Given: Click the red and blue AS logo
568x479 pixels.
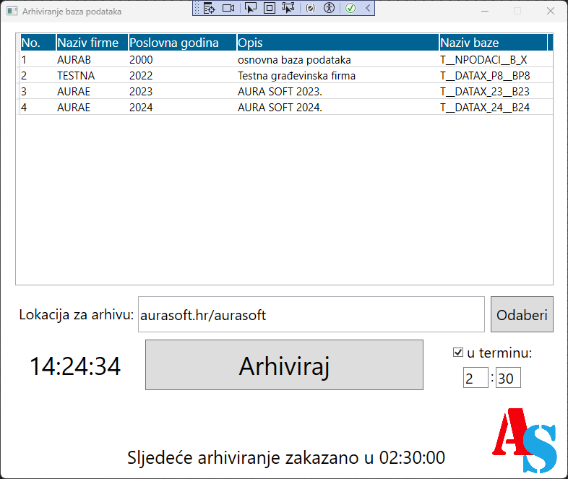Looking at the screenshot, I should [x=525, y=440].
